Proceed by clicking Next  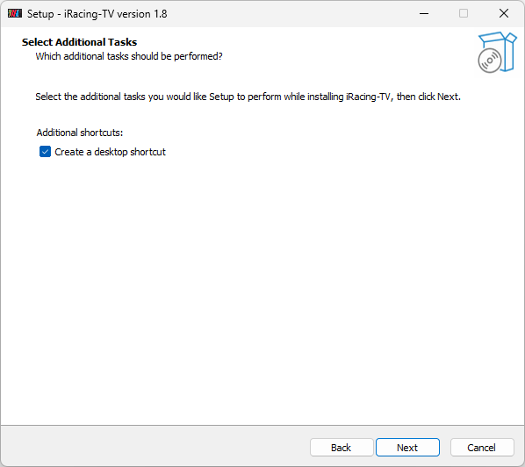point(407,447)
